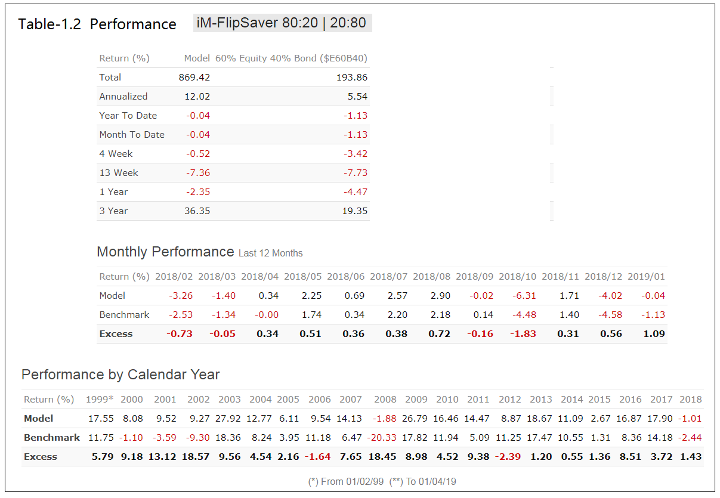The height and width of the screenshot is (498, 720).
Task: Click the Table-1.2 Performance title
Action: (97, 24)
